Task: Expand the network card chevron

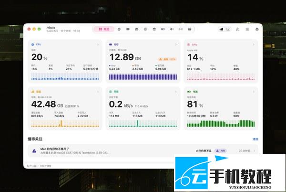Action: tap(176, 92)
